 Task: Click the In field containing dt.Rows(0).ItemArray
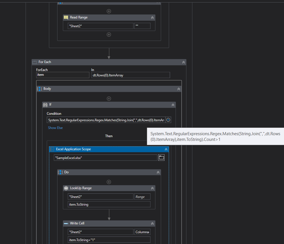click(x=131, y=75)
